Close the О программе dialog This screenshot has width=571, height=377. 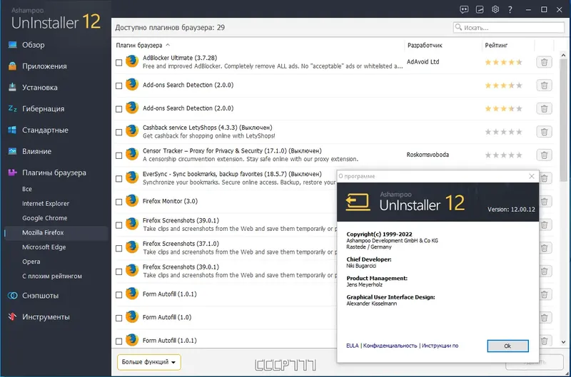(x=532, y=176)
